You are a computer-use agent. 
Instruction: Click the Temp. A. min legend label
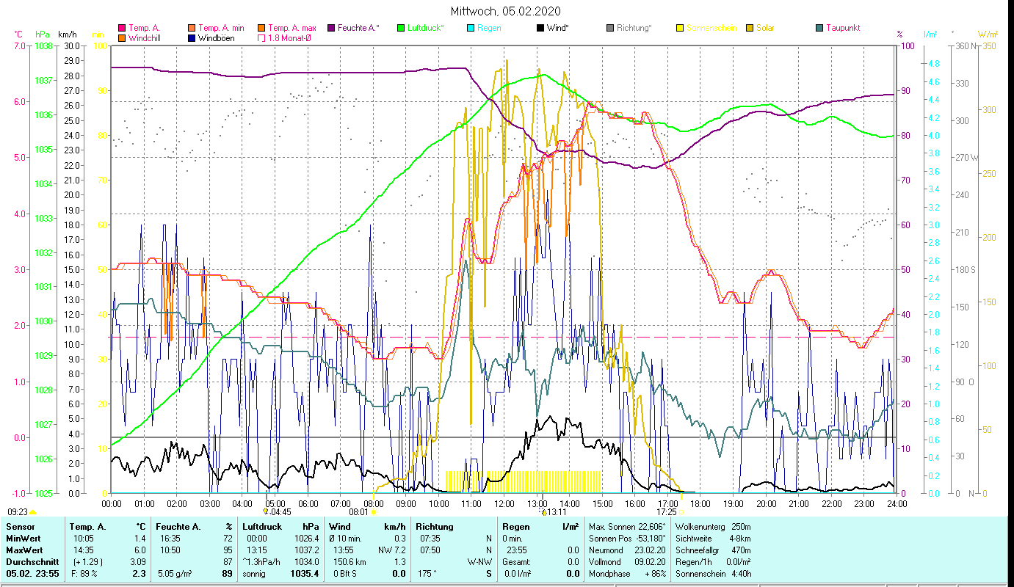[x=222, y=29]
